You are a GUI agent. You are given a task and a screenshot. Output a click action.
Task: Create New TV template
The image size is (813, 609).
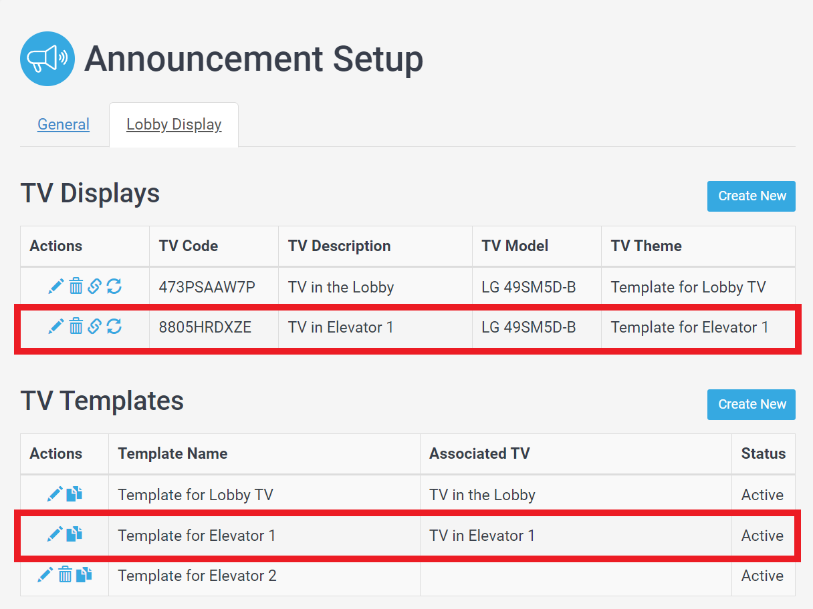tap(751, 405)
